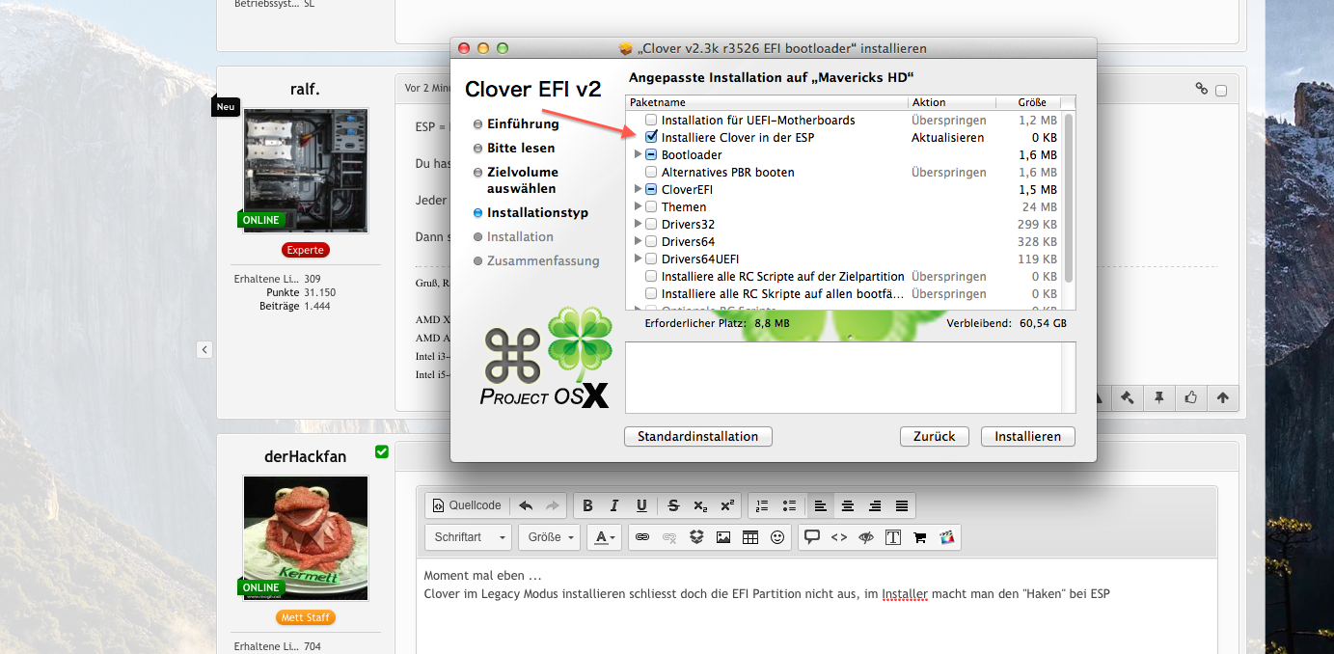Center align text in editor

click(x=848, y=505)
